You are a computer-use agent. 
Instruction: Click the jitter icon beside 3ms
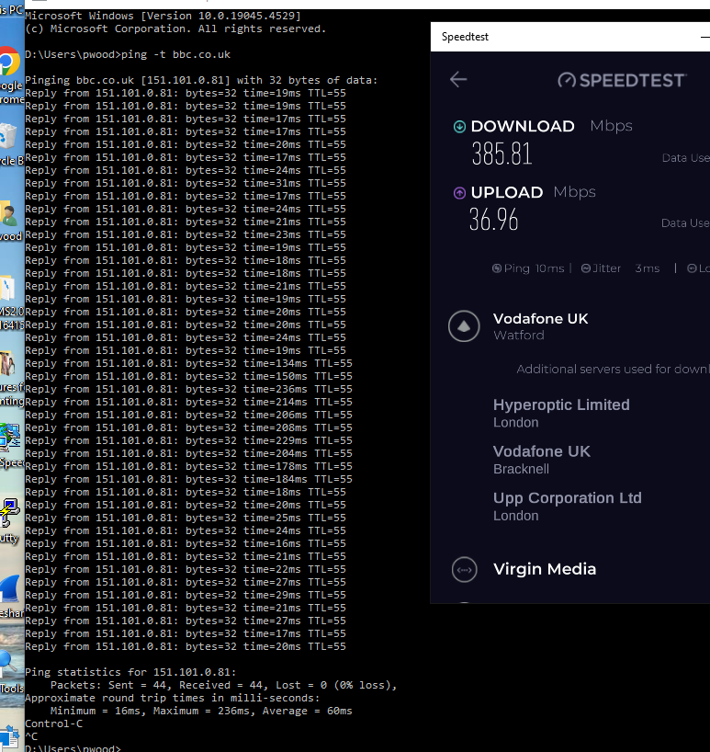coord(586,268)
